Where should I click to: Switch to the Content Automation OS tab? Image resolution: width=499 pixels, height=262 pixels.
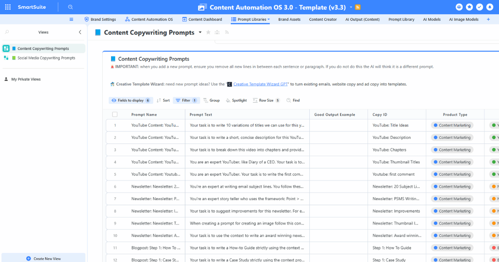click(148, 19)
